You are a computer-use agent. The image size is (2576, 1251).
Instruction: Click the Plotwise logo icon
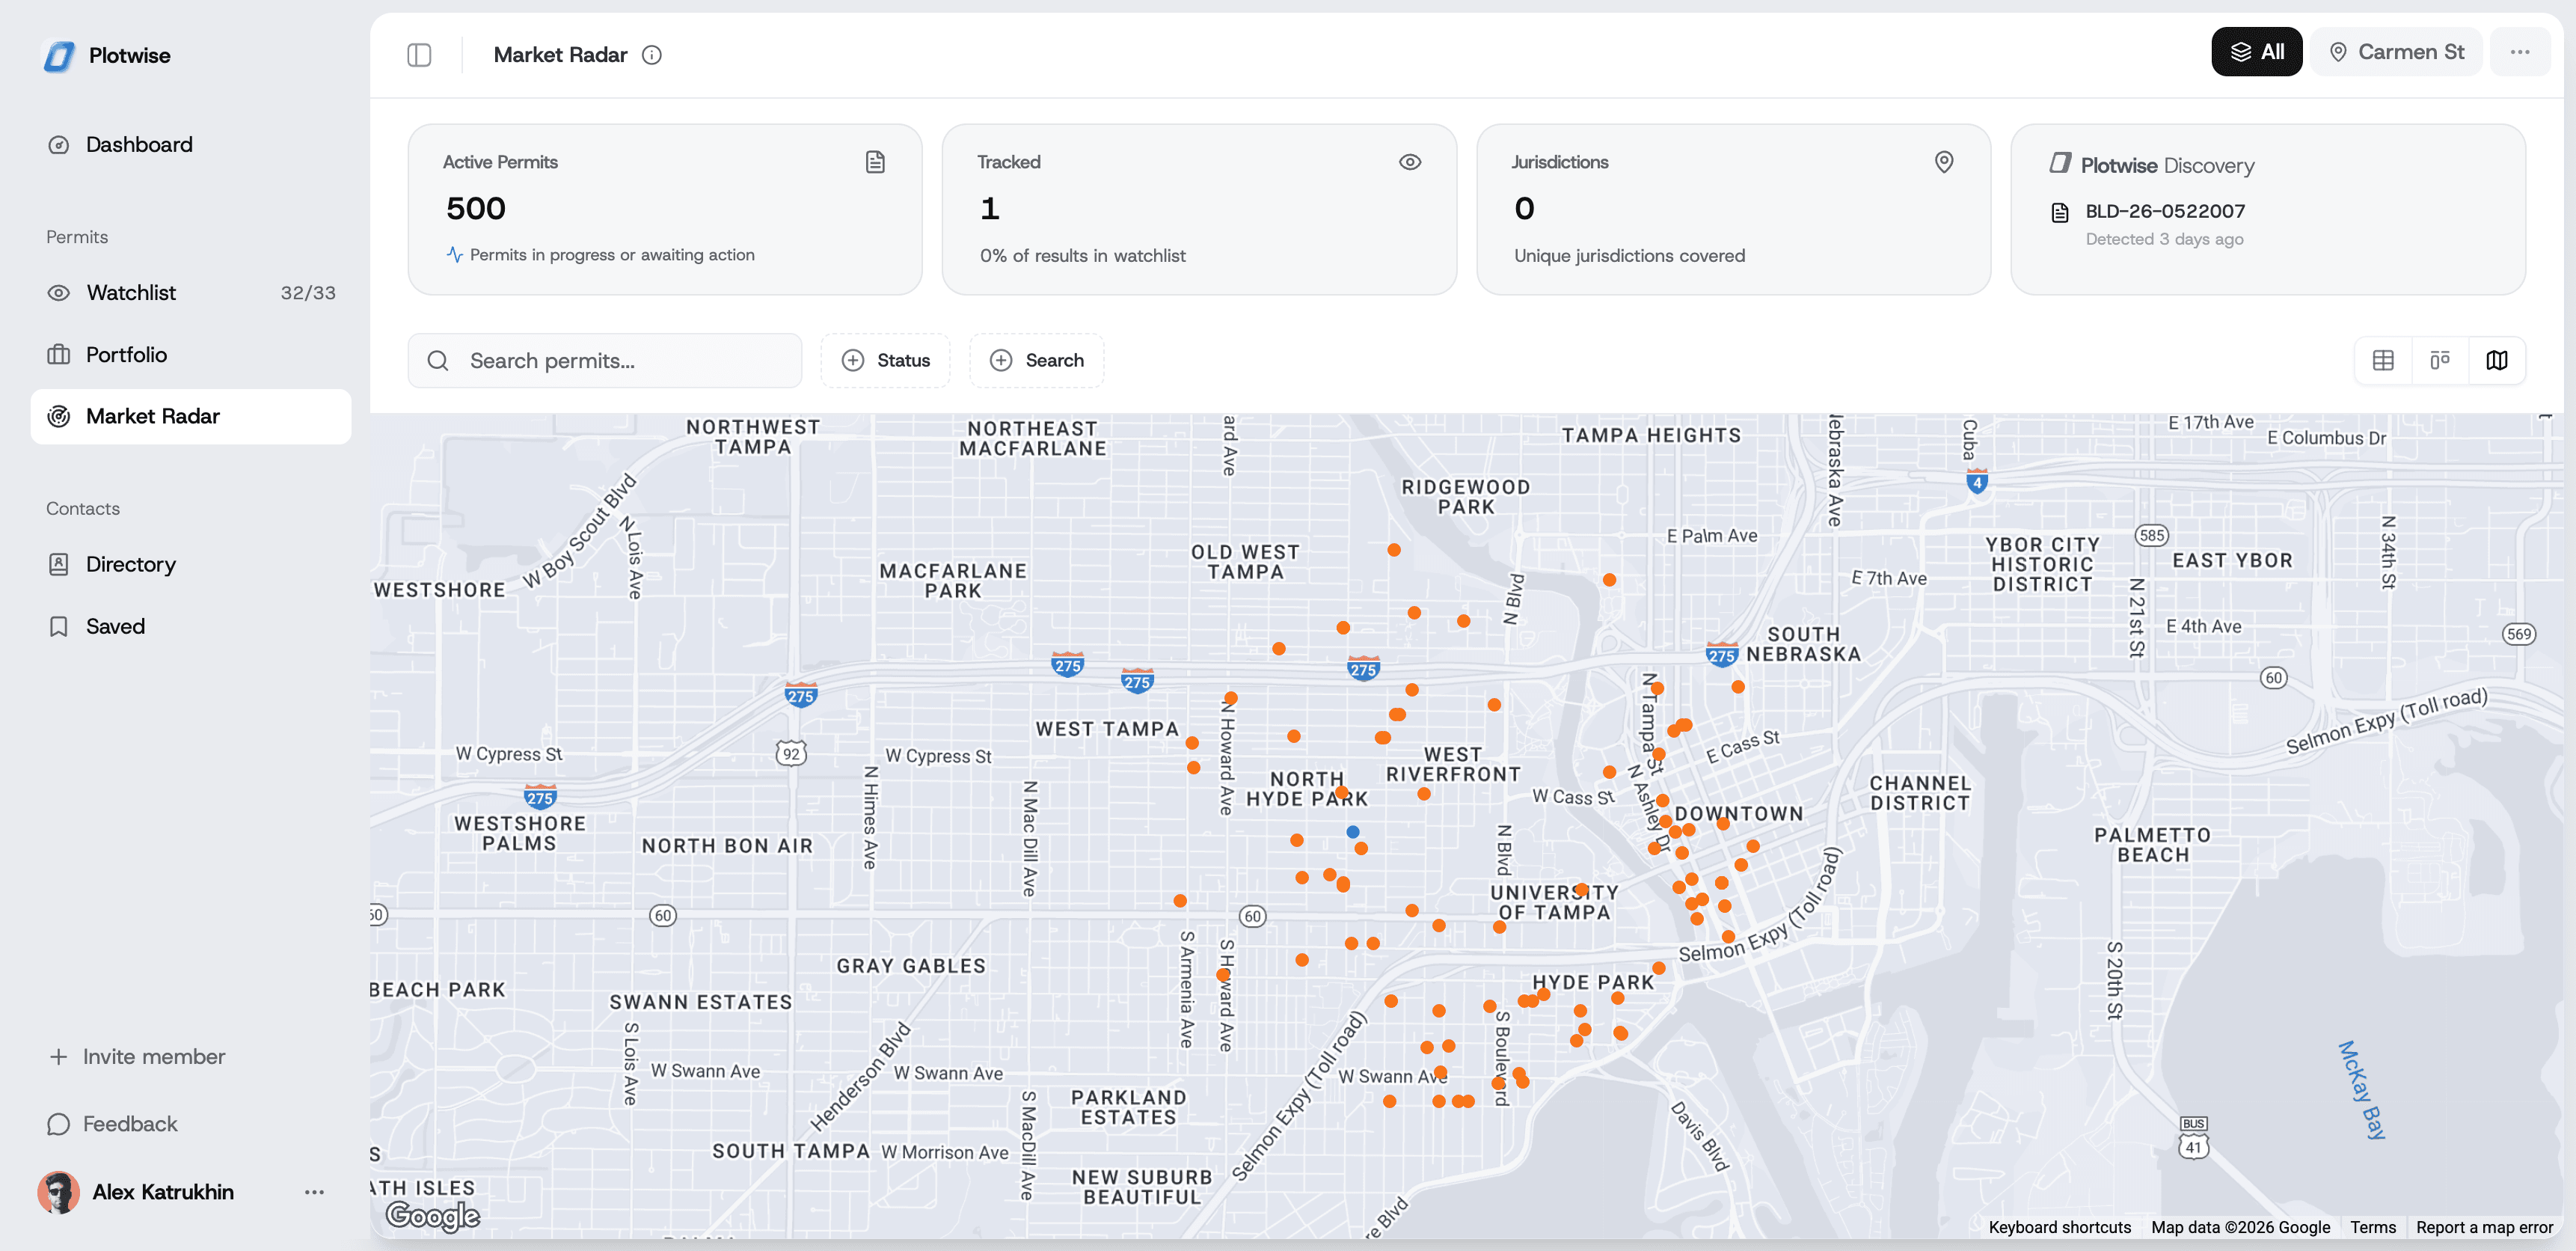point(57,55)
